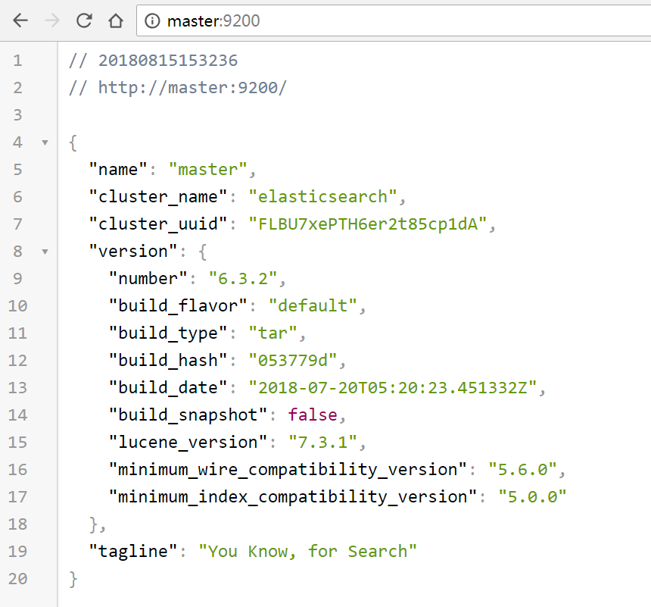Select the "elasticsearch" value
Screen dimensions: 651x607
pyautogui.click(x=323, y=197)
